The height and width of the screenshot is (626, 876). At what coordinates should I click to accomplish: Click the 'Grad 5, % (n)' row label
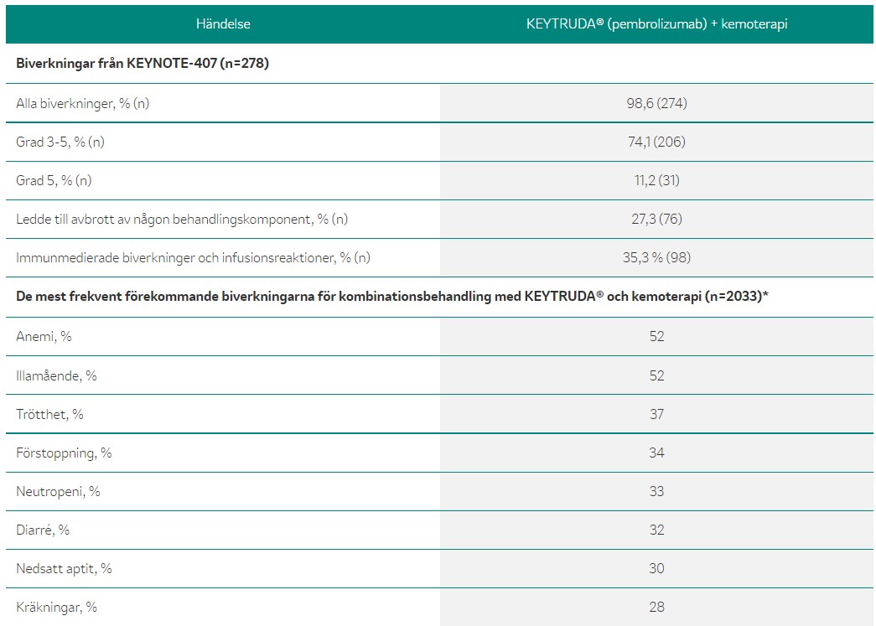coord(54,180)
